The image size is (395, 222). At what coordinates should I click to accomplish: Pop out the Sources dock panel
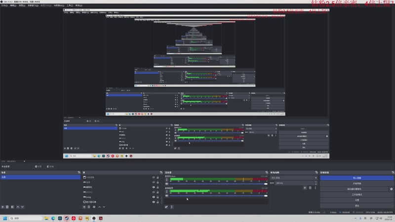coord(161,172)
